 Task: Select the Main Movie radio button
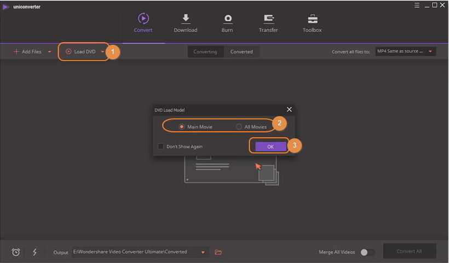pyautogui.click(x=182, y=127)
